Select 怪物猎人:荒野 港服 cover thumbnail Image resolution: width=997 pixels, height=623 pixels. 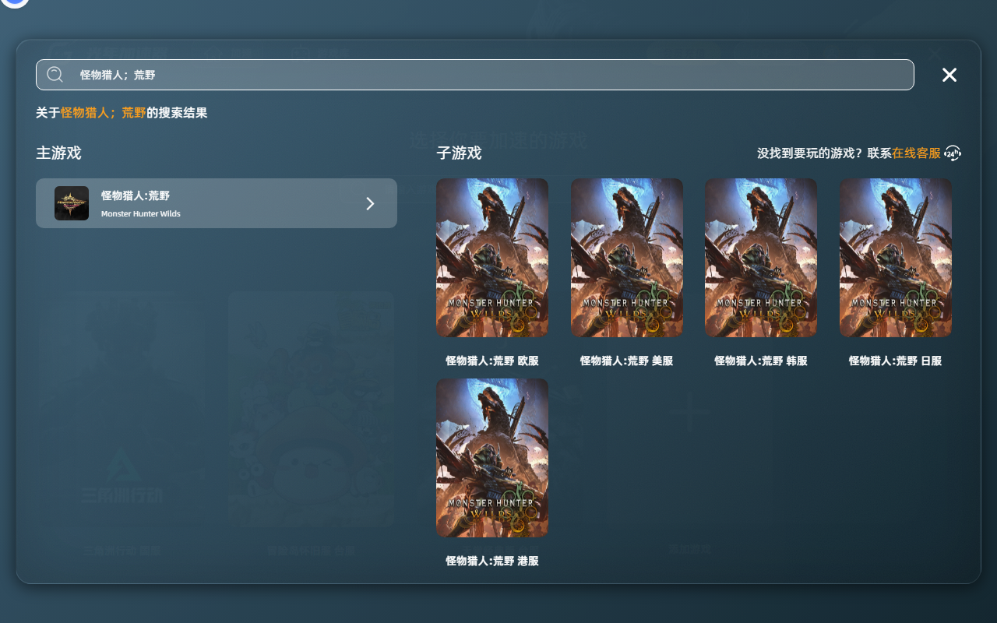pyautogui.click(x=492, y=458)
